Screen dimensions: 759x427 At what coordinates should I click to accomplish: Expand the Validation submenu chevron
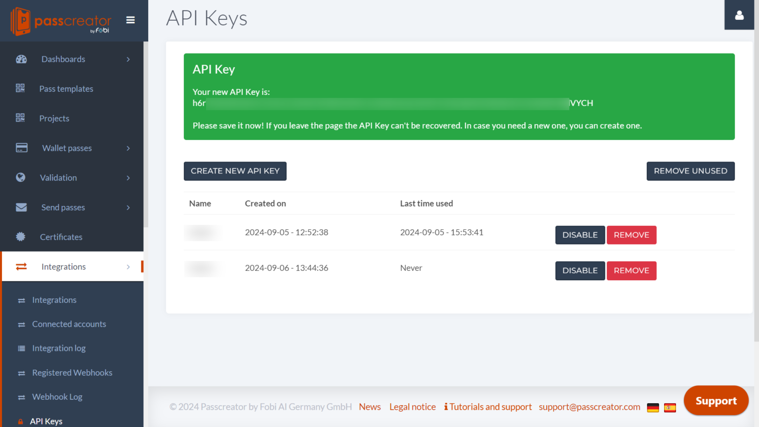(x=128, y=178)
